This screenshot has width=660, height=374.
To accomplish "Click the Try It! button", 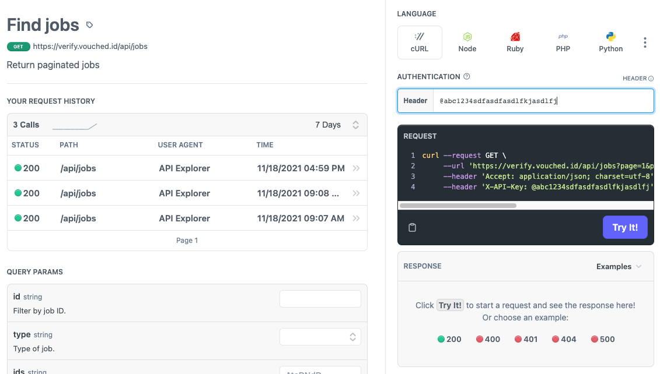I will pyautogui.click(x=625, y=227).
